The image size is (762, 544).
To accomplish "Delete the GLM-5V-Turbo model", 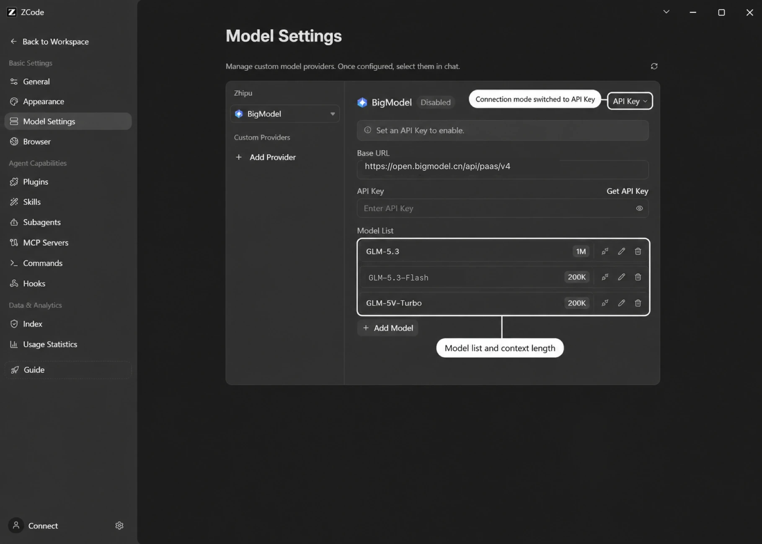I will click(x=638, y=303).
